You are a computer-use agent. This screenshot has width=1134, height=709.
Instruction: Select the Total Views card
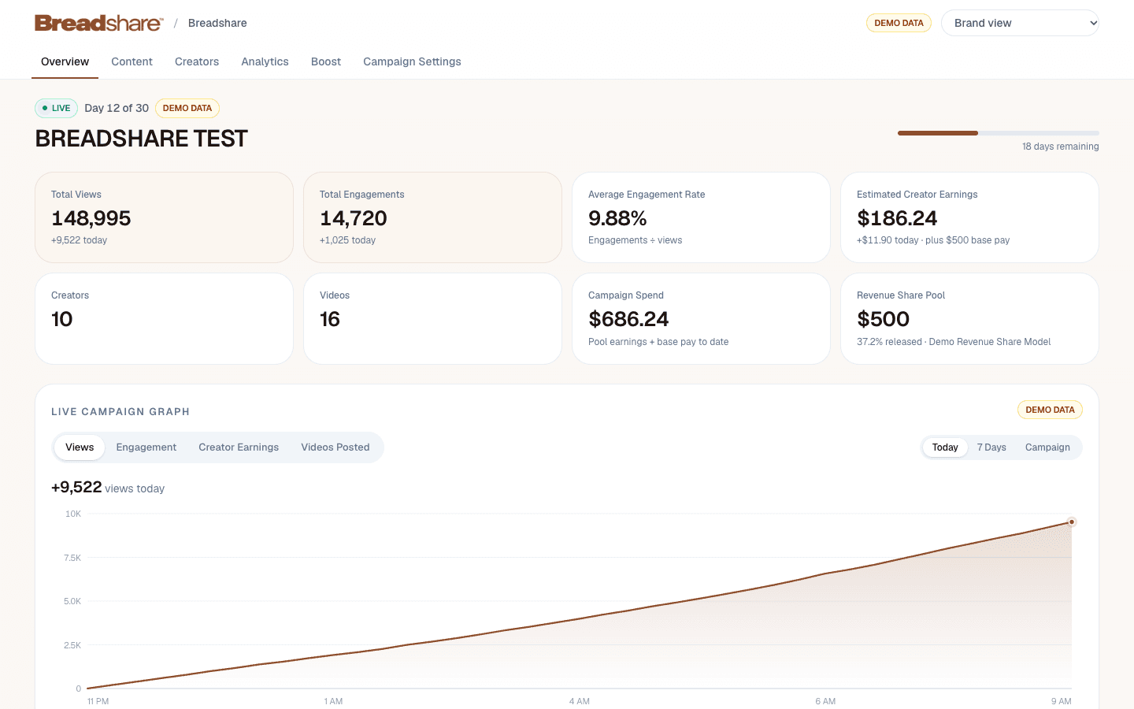164,217
